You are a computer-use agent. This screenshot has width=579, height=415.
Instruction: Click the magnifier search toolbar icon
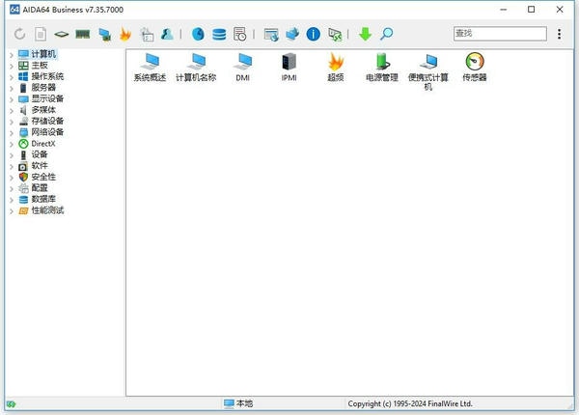pos(386,34)
